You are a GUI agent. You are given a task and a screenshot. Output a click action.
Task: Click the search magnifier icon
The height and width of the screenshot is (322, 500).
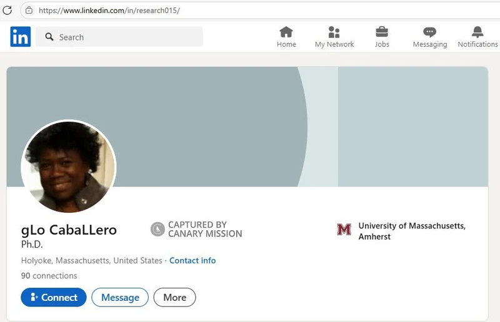pos(49,37)
